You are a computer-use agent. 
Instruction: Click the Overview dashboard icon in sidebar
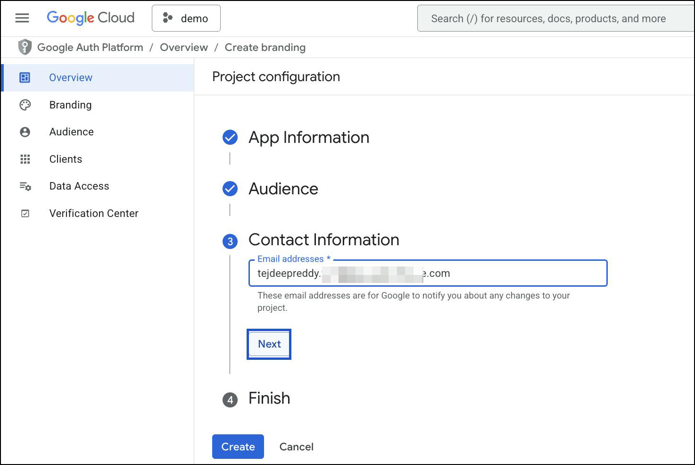pyautogui.click(x=25, y=77)
